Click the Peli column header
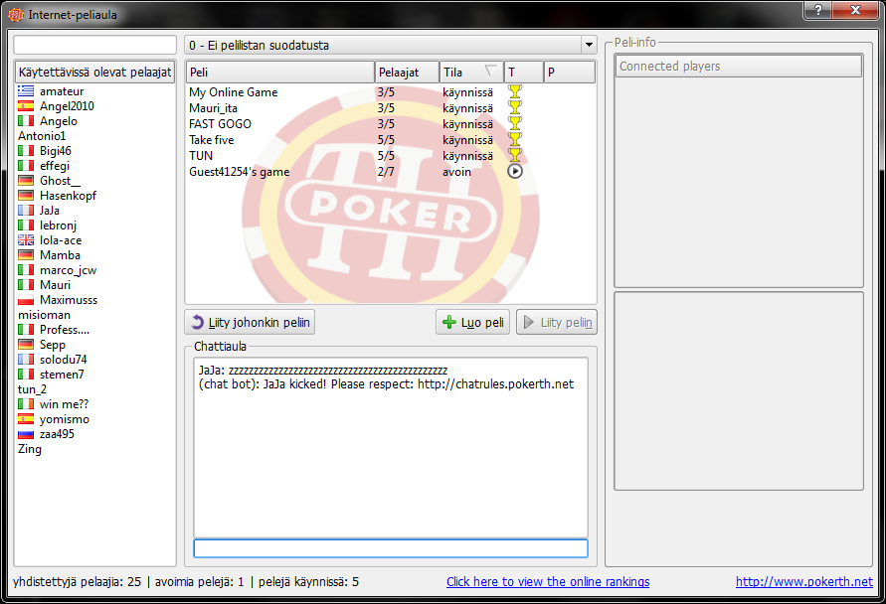Viewport: 886px width, 604px height. click(279, 72)
